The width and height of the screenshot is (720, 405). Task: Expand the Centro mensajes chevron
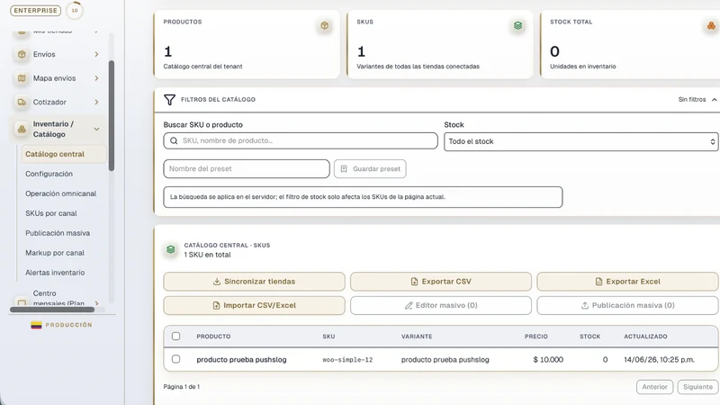coord(96,303)
